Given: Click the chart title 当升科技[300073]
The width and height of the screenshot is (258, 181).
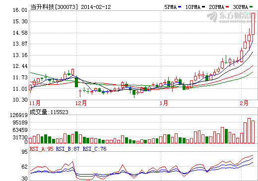Looking at the screenshot, I should point(54,7).
